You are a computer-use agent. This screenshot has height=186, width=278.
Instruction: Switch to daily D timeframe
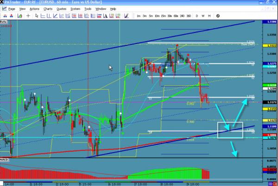click(x=197, y=16)
